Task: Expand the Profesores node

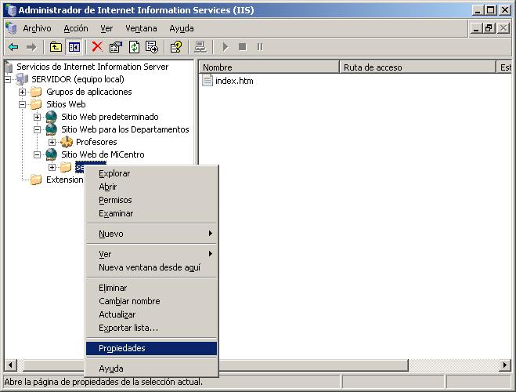Action: click(x=52, y=142)
